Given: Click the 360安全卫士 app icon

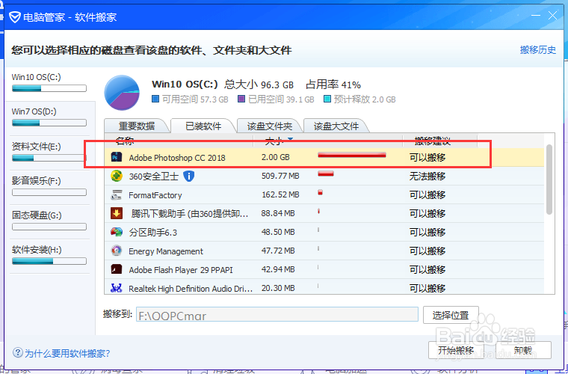Looking at the screenshot, I should tap(117, 176).
